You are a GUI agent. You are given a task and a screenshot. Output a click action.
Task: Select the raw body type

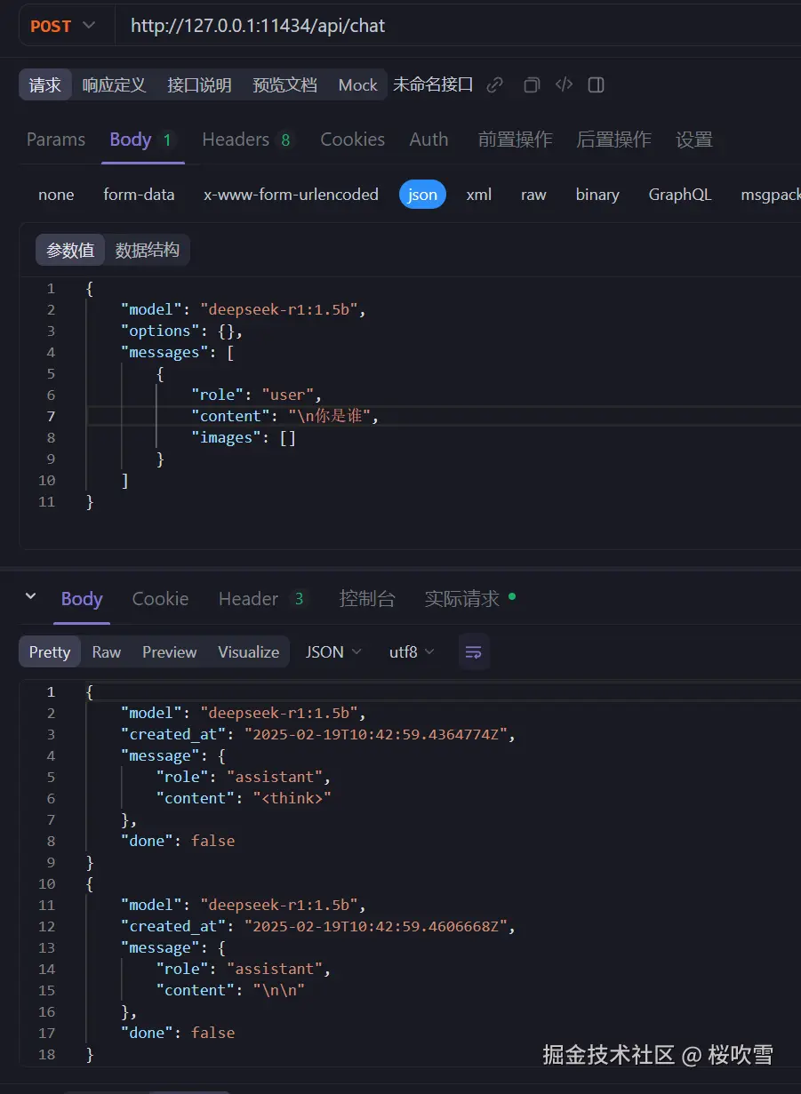[x=533, y=195]
